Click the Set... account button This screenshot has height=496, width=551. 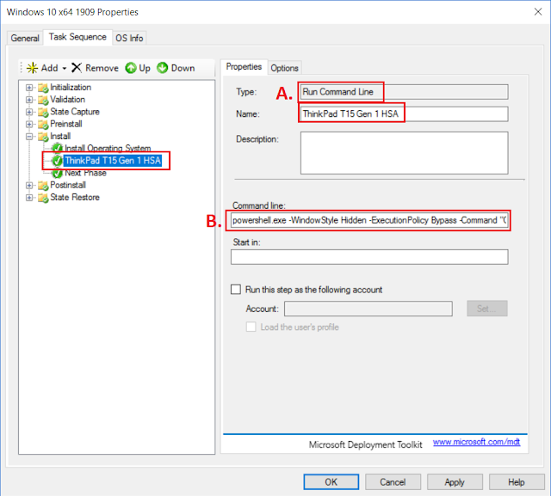[487, 309]
